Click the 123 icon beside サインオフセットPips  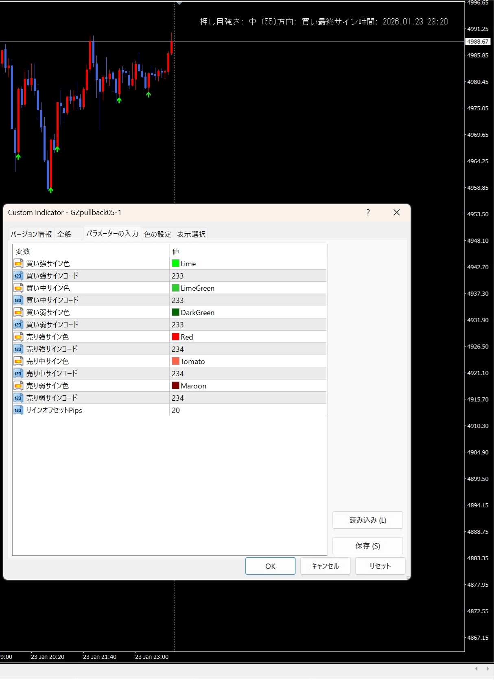click(x=18, y=410)
